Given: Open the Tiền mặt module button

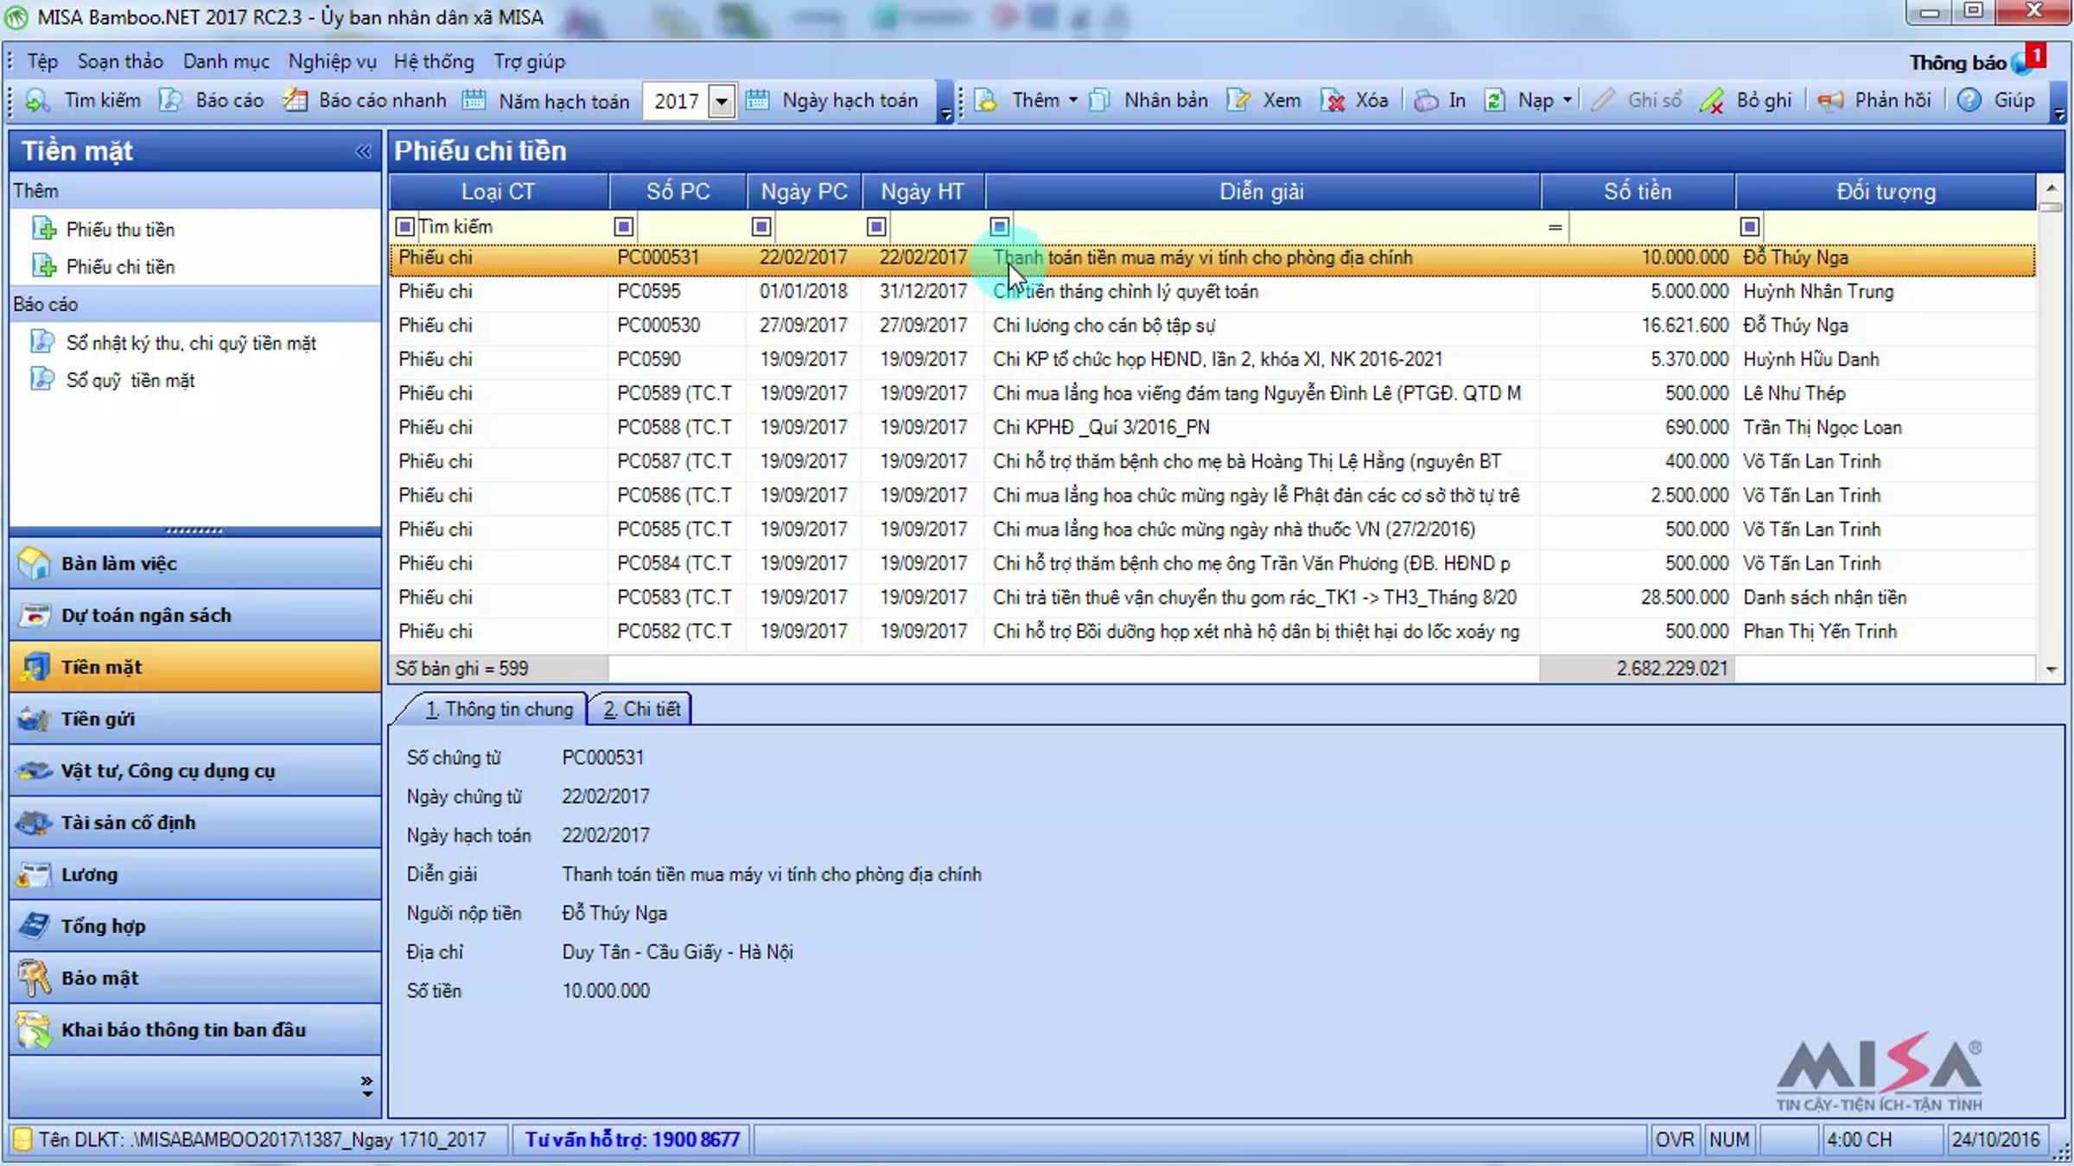Looking at the screenshot, I should point(195,667).
